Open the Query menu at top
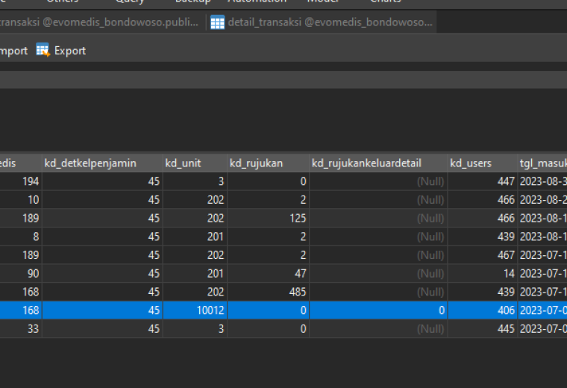Viewport: 567px width, 388px height. tap(130, 1)
